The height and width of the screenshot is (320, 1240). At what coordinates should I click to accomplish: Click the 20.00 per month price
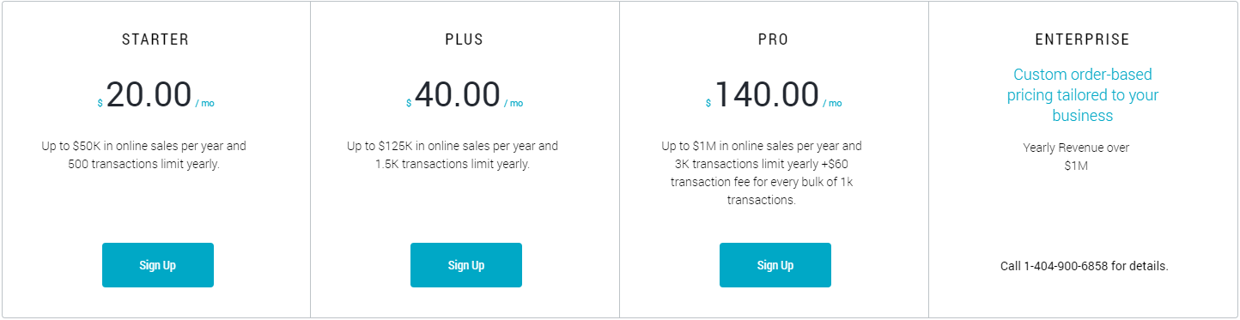click(148, 94)
